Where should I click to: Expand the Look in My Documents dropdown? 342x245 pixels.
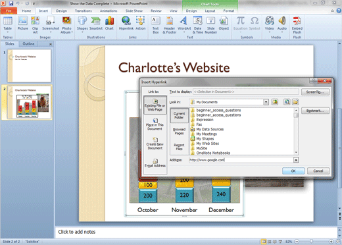tap(266, 102)
